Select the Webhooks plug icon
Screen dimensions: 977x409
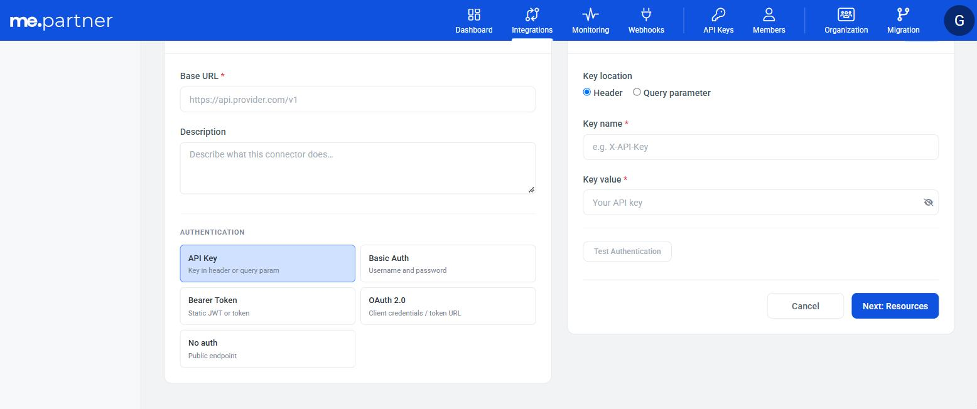(x=646, y=14)
